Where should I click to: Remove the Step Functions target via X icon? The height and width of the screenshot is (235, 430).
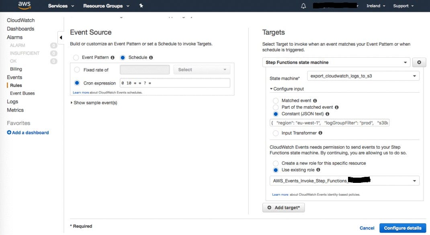point(418,63)
